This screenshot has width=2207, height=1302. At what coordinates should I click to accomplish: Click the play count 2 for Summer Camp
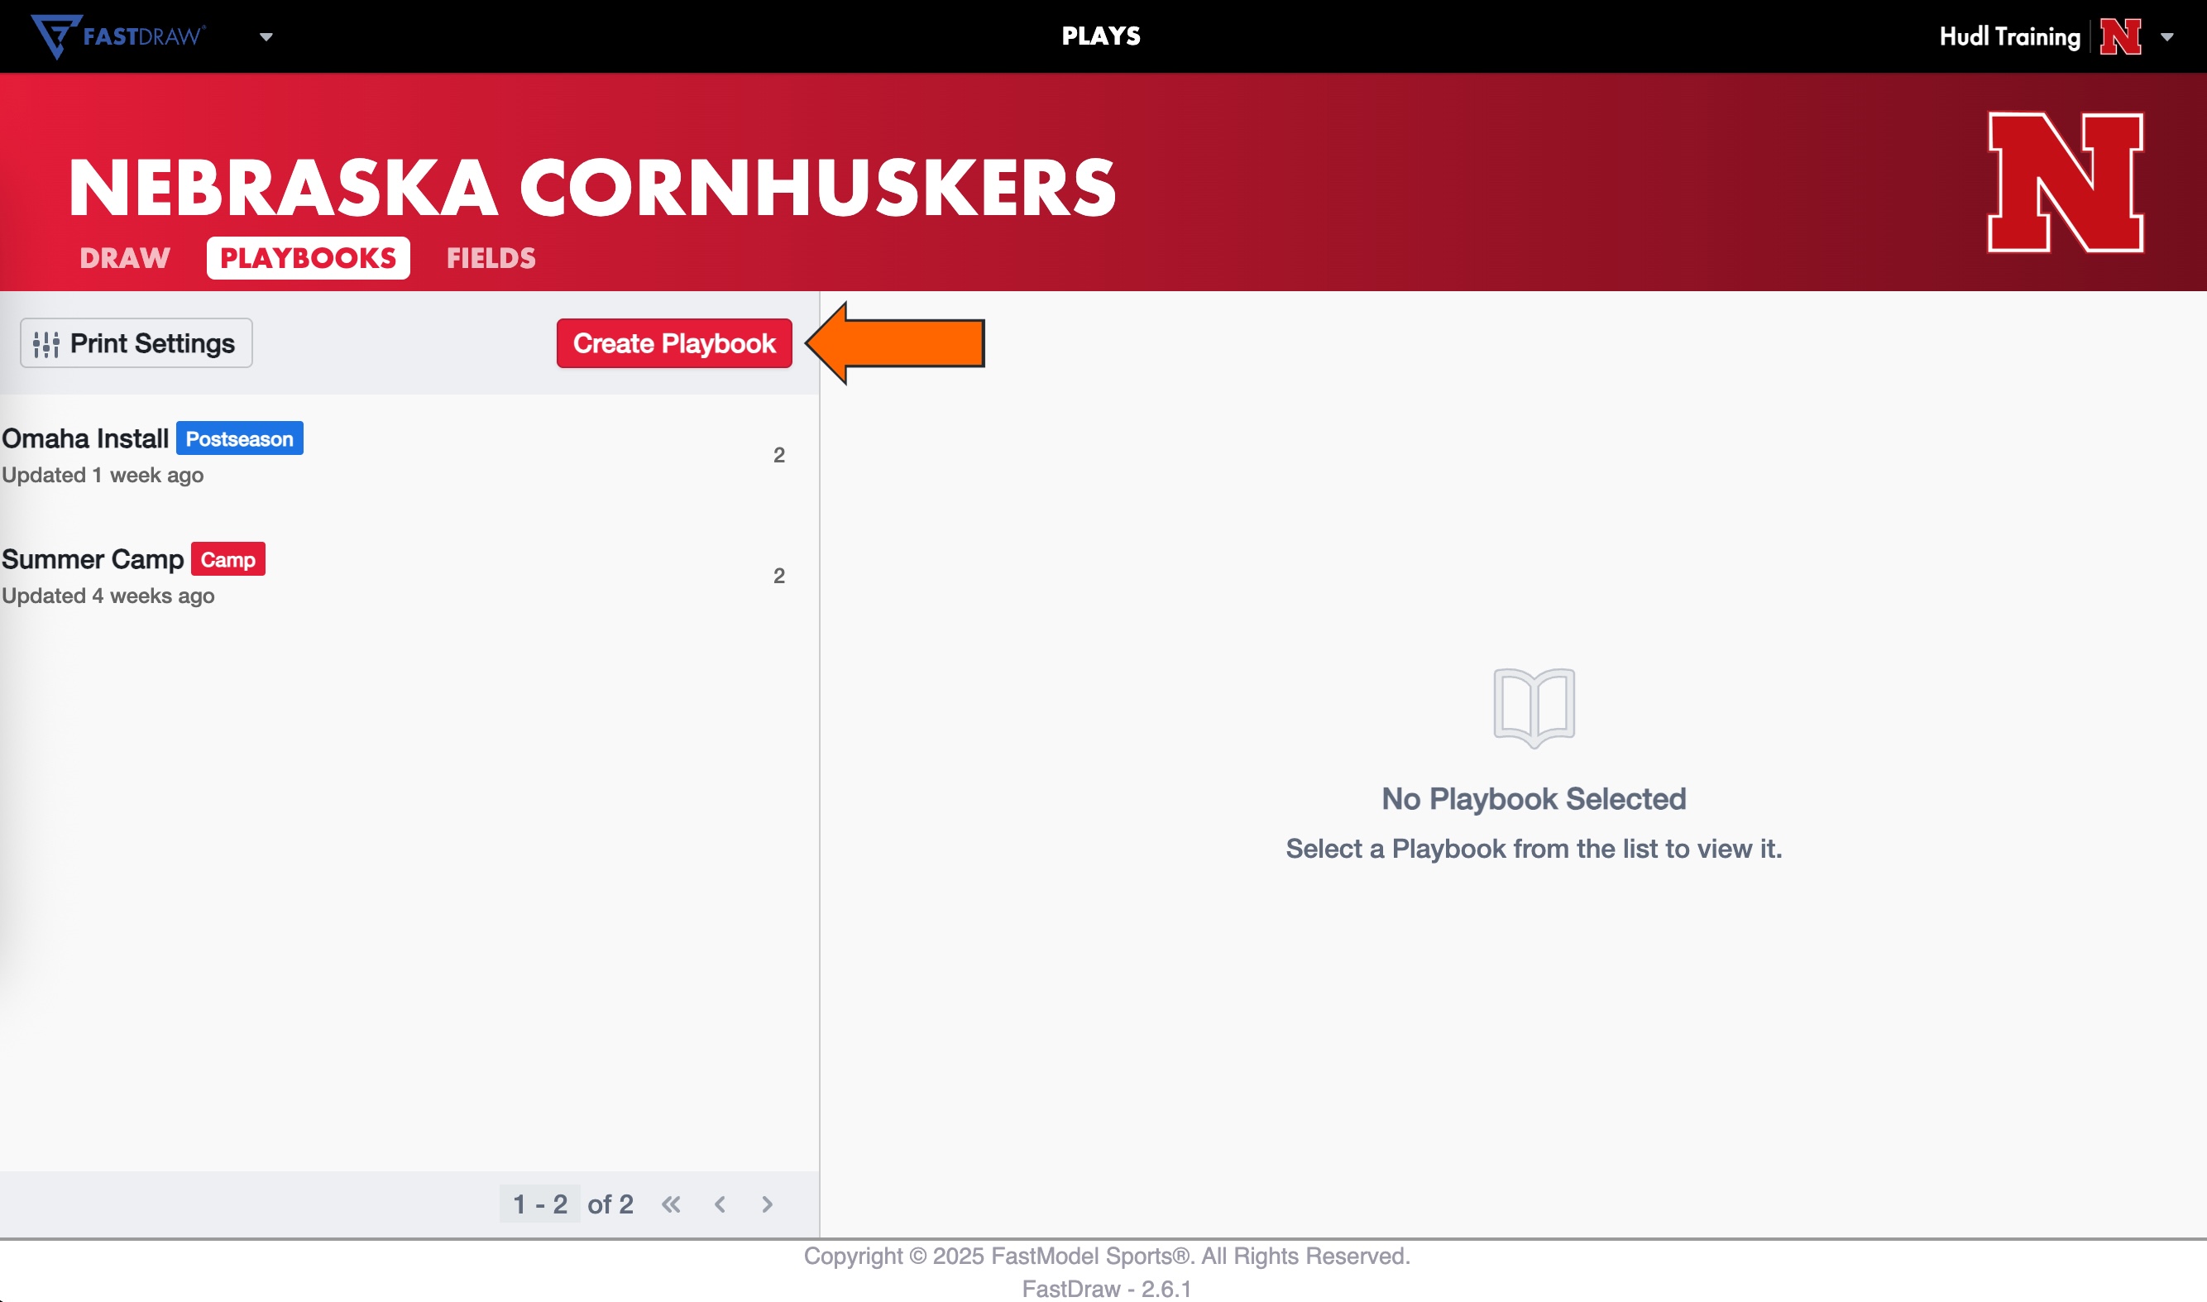[x=779, y=576]
